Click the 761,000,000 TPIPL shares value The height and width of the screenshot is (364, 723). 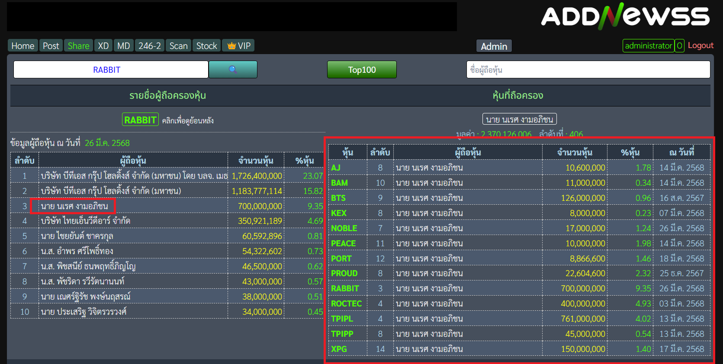(x=583, y=319)
